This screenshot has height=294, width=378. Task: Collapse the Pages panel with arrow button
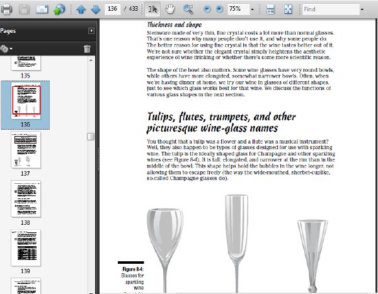tap(91, 31)
